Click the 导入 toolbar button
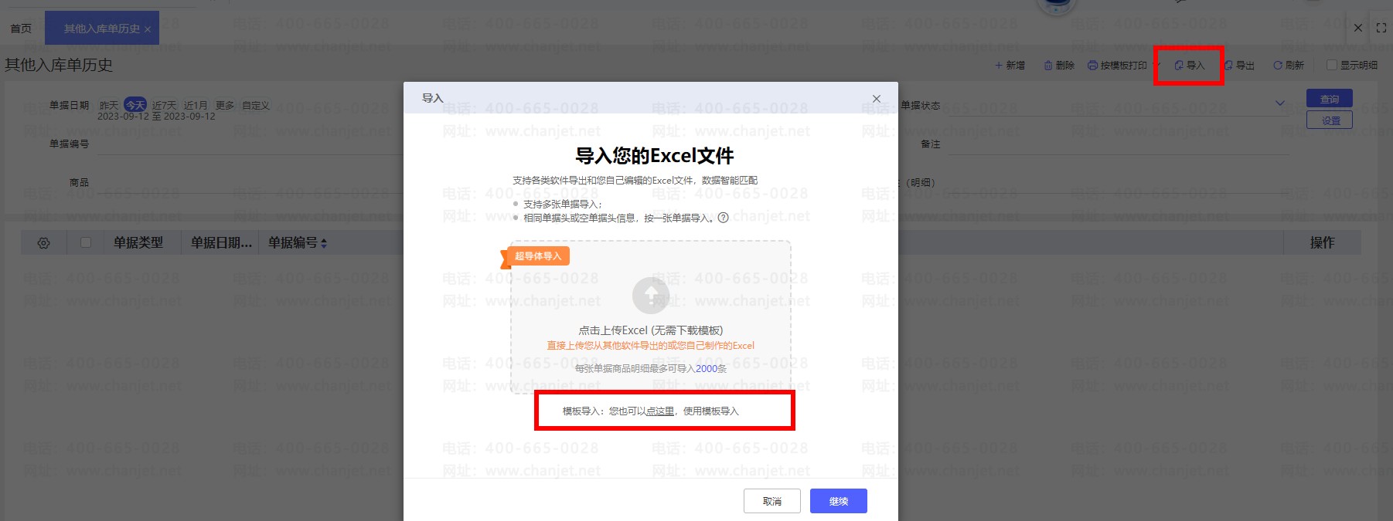 click(x=1189, y=66)
